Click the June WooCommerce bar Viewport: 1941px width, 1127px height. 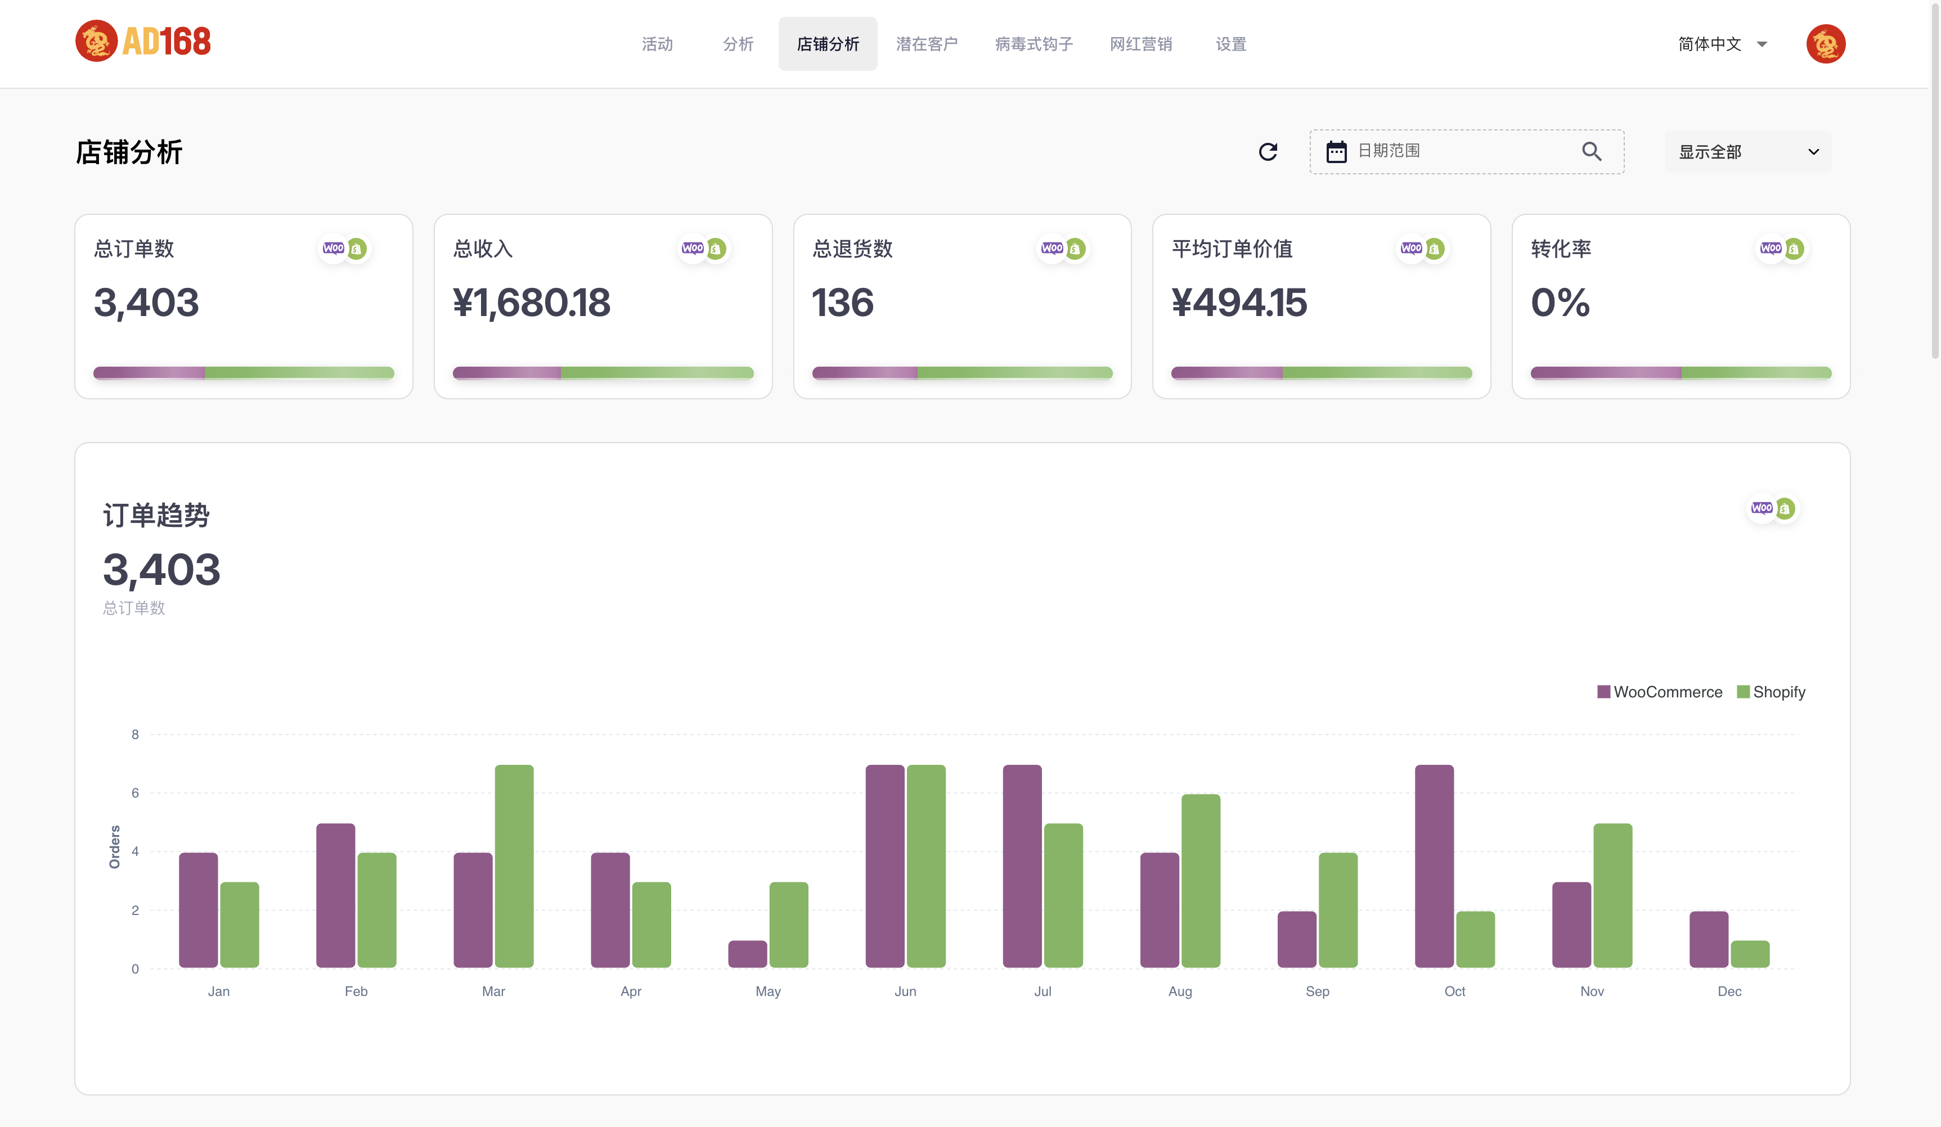pos(885,866)
